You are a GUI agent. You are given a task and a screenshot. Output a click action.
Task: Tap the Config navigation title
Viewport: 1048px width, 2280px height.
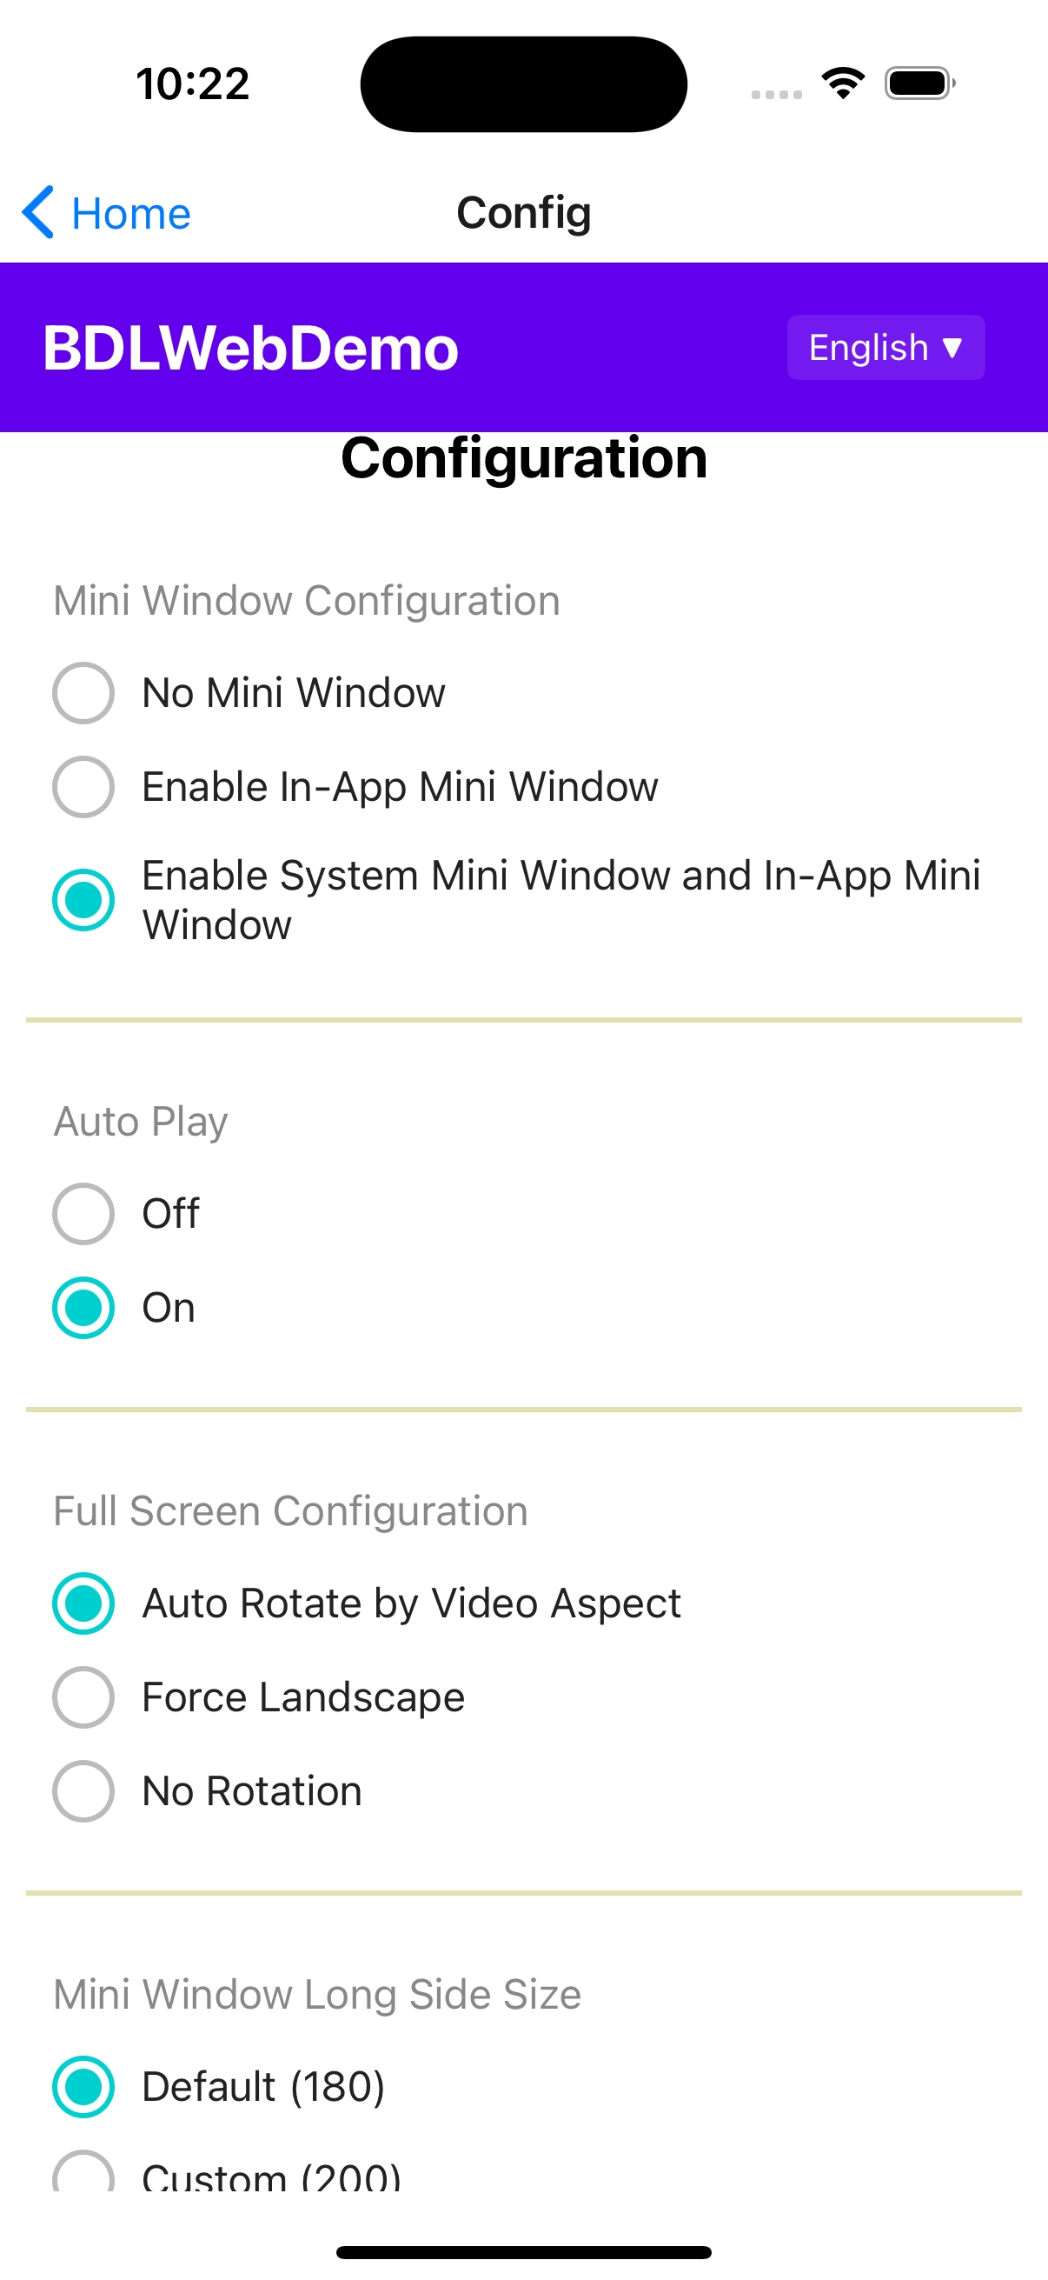point(523,212)
